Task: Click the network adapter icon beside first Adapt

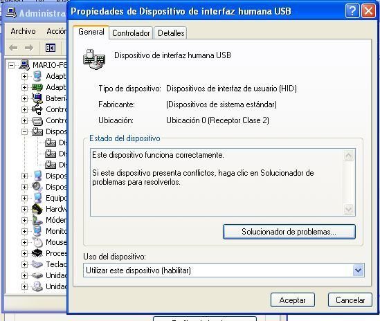Action: click(37, 76)
